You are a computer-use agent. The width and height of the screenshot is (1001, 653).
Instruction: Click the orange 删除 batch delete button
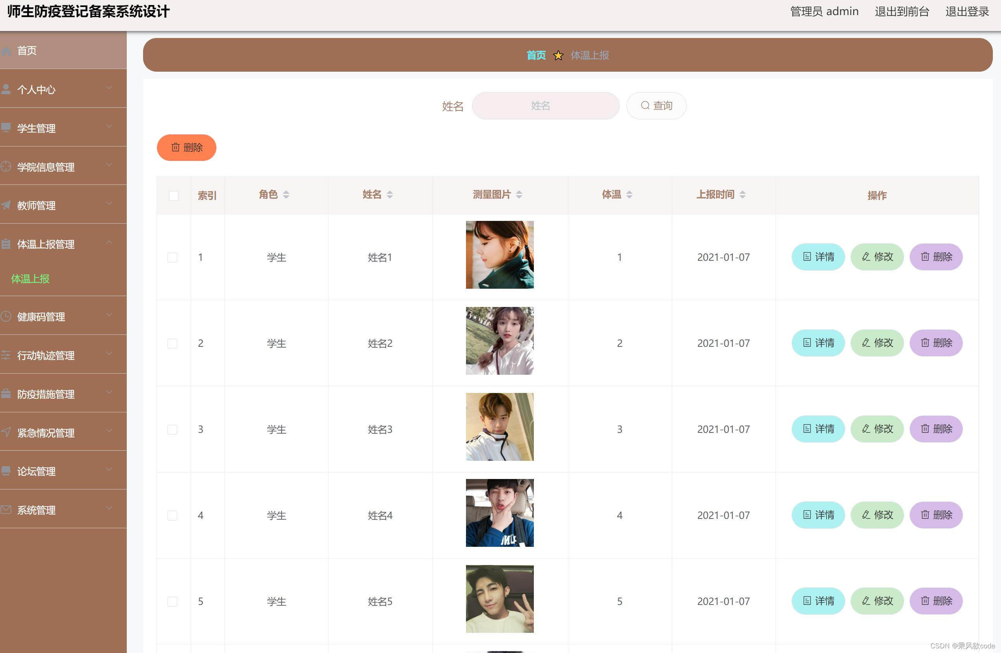coord(186,148)
